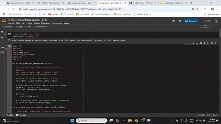This screenshot has height=124, width=221.
Task: Add a code cell with + Código
Action: click(19, 27)
